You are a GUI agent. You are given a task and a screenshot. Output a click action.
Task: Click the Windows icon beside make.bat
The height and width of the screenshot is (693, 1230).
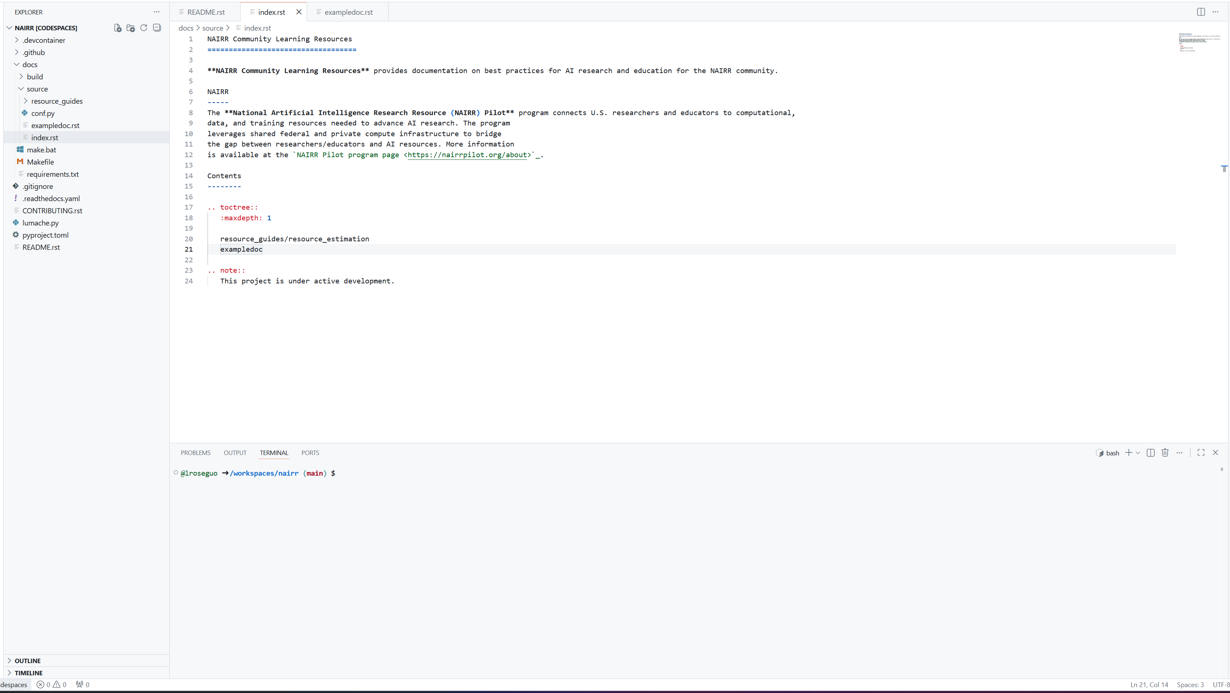pos(20,149)
